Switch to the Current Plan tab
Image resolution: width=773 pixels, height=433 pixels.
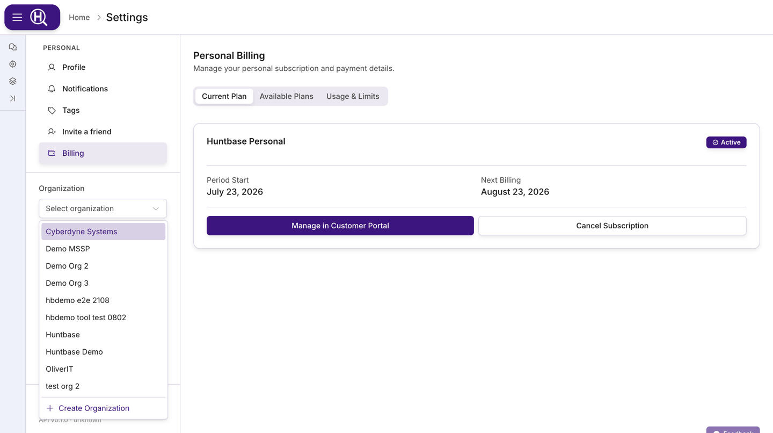[x=224, y=96]
